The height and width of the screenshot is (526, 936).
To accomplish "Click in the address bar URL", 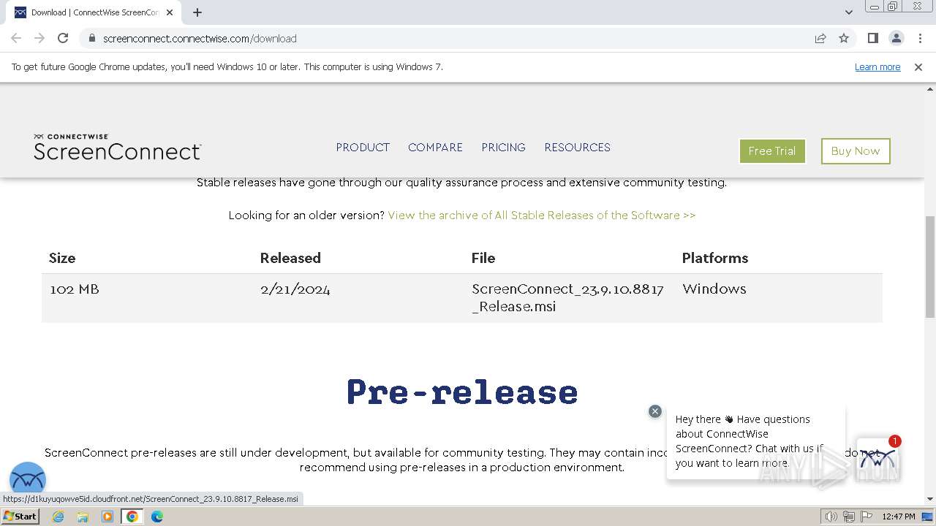I will [x=200, y=39].
